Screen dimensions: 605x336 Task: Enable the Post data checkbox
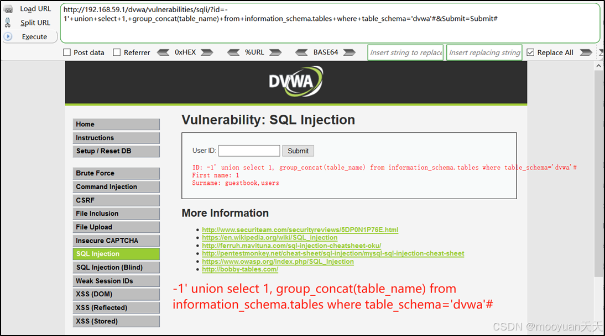tap(67, 52)
